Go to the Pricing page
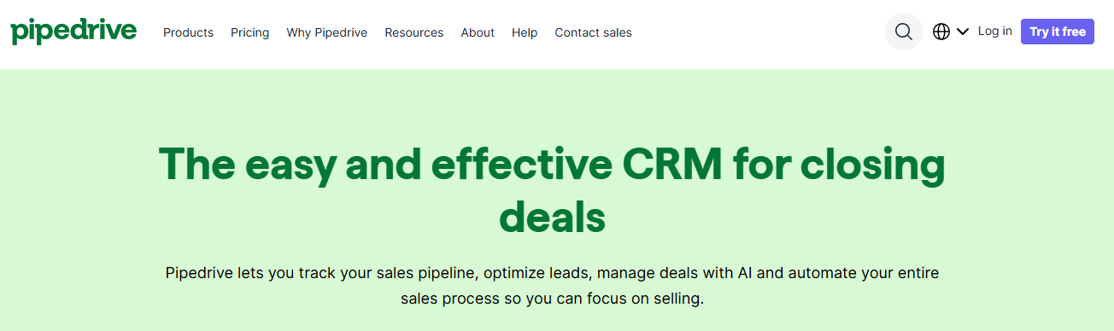The image size is (1114, 331). coord(249,32)
